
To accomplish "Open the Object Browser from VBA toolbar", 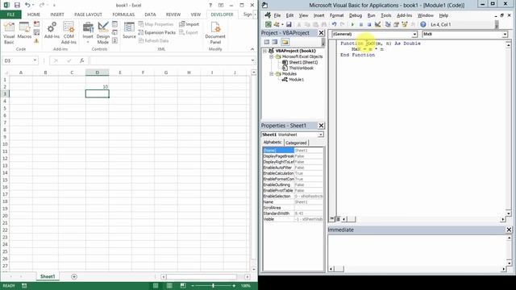I will 405,24.
